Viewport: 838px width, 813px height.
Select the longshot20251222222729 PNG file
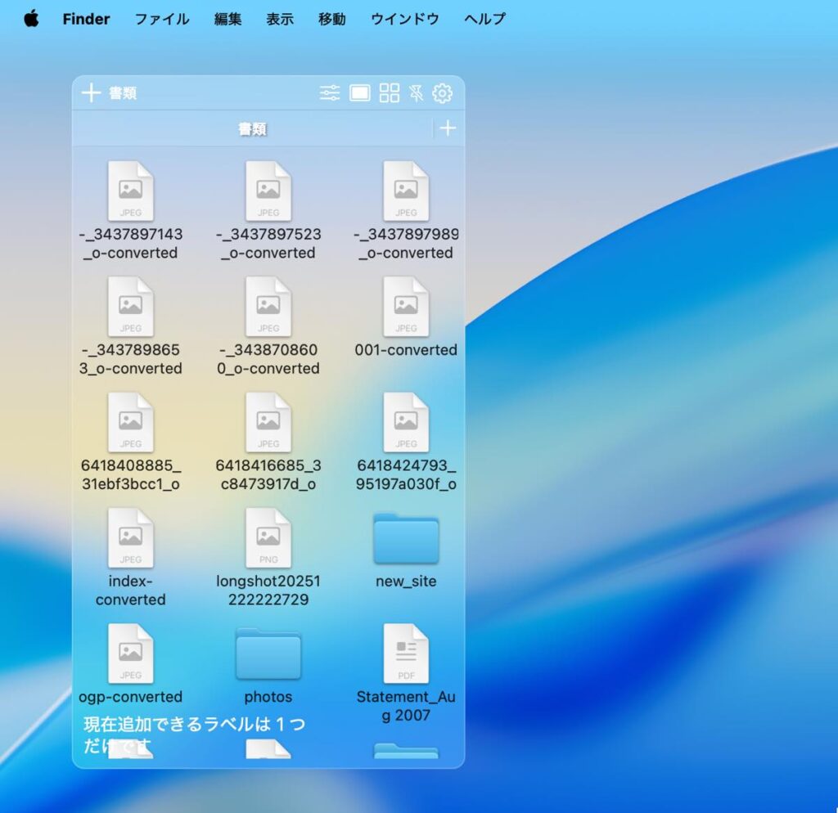(x=268, y=539)
